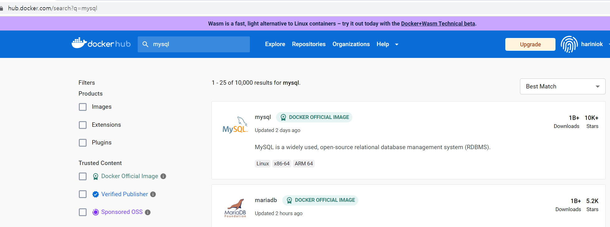Click the Extensions filter label
Screen dimensions: 610x227
(106, 125)
